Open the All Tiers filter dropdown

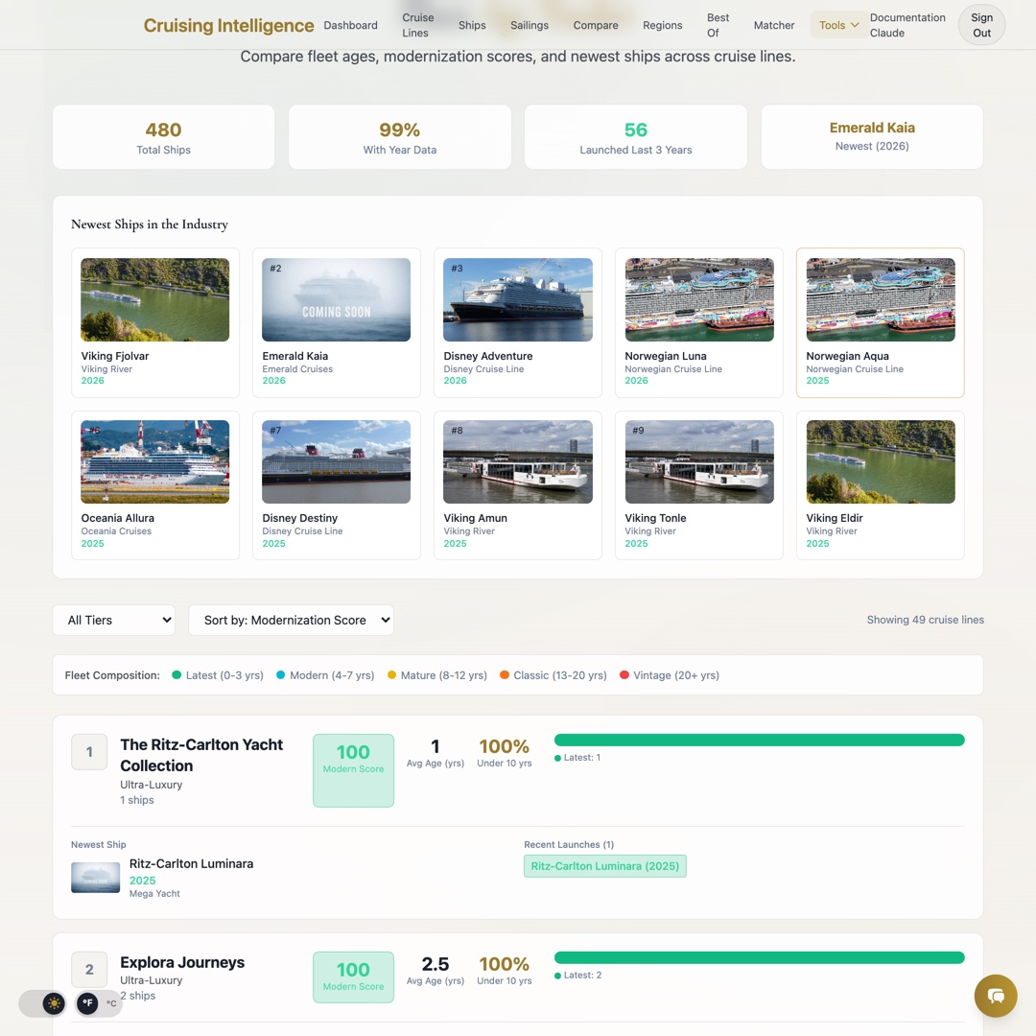113,620
